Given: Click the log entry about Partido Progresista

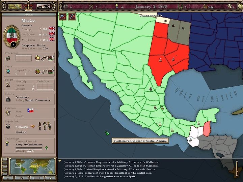Looking at the screenshot, I should tap(100, 176).
